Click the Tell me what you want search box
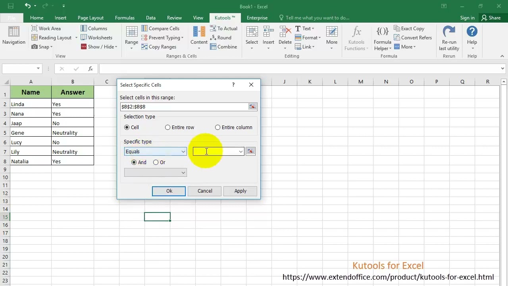 [314, 18]
